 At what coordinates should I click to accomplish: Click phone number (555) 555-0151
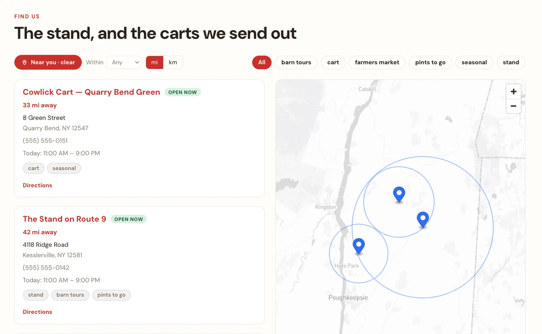coord(45,141)
